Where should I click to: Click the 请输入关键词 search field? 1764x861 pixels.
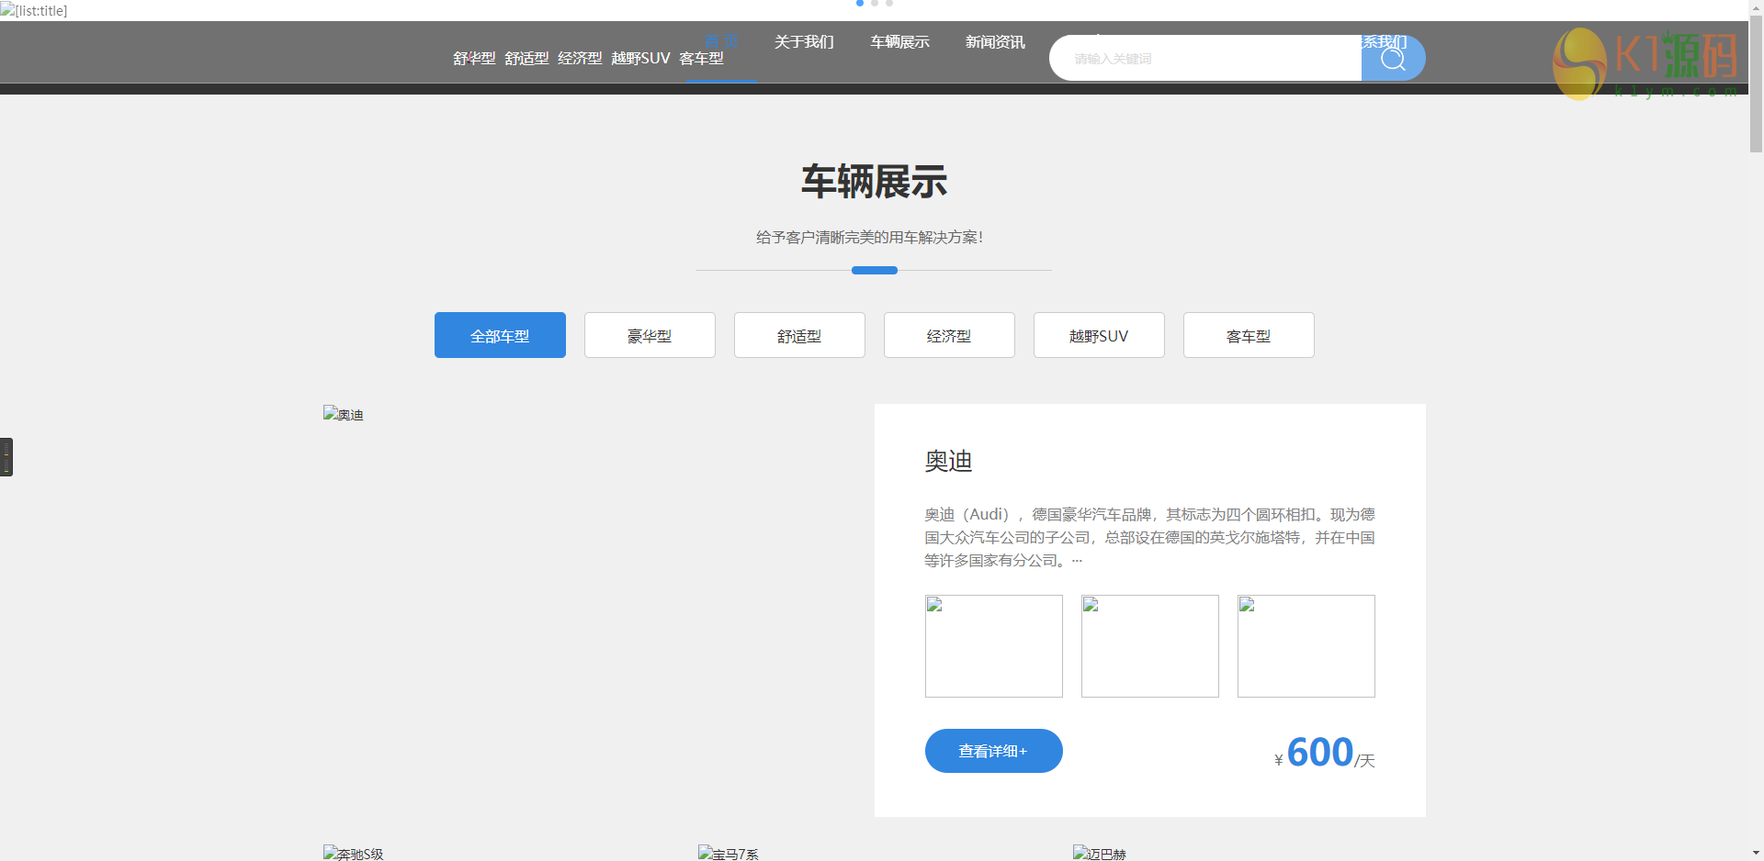(1205, 59)
